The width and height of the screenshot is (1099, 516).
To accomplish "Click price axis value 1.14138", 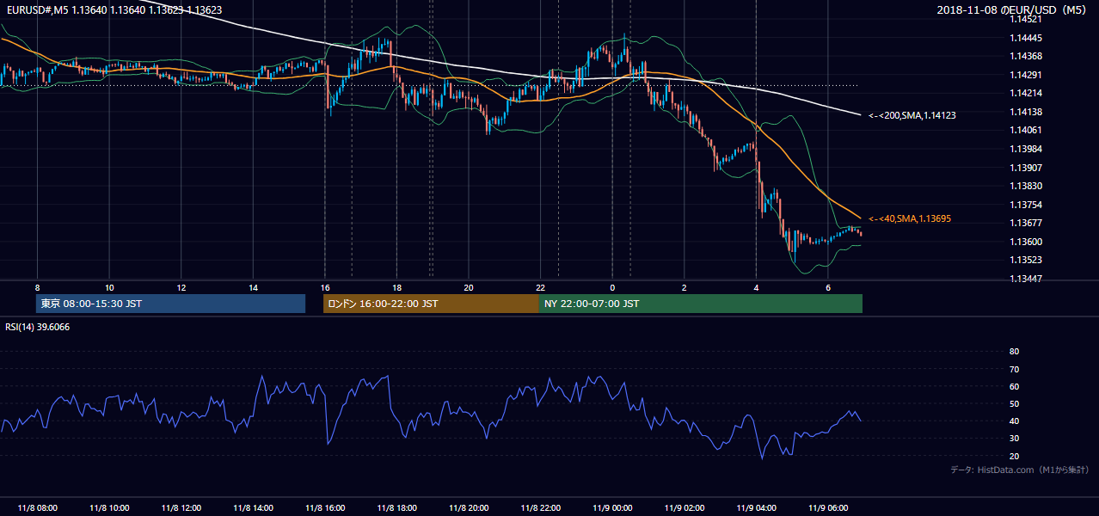I will click(x=1025, y=112).
